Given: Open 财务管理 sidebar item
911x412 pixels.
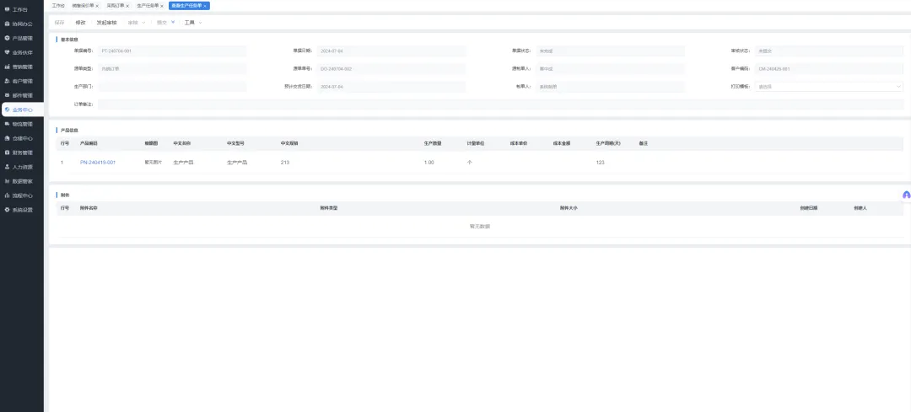Looking at the screenshot, I should tap(22, 152).
